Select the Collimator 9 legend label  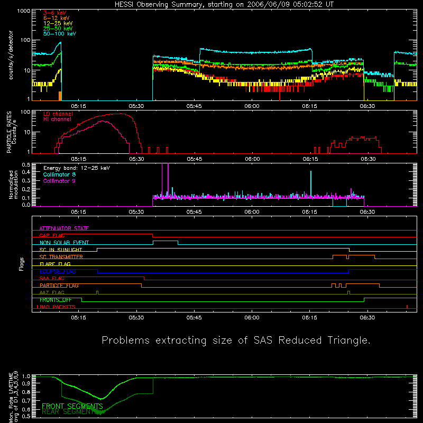[59, 181]
